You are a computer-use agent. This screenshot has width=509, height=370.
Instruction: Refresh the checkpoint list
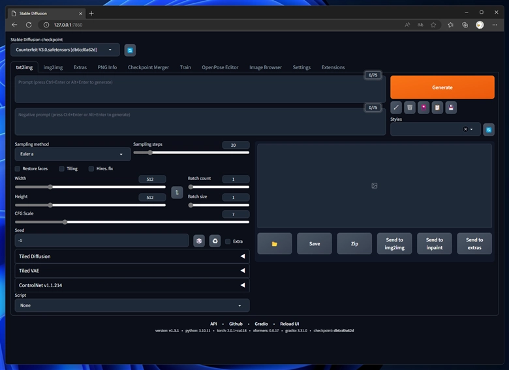pos(131,50)
